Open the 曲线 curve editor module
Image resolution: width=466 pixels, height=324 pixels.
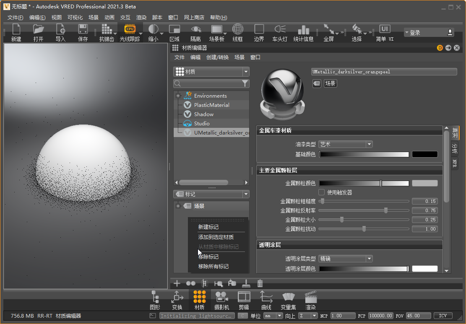point(266,300)
